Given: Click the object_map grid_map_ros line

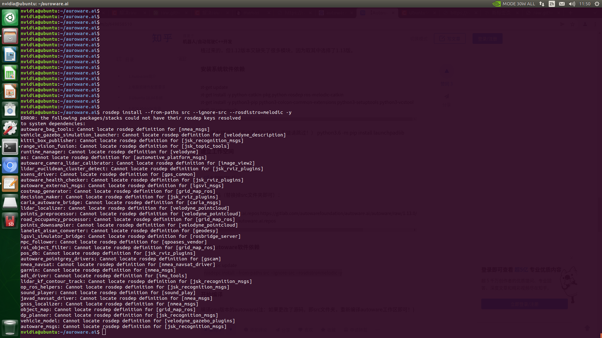Looking at the screenshot, I should [x=108, y=310].
